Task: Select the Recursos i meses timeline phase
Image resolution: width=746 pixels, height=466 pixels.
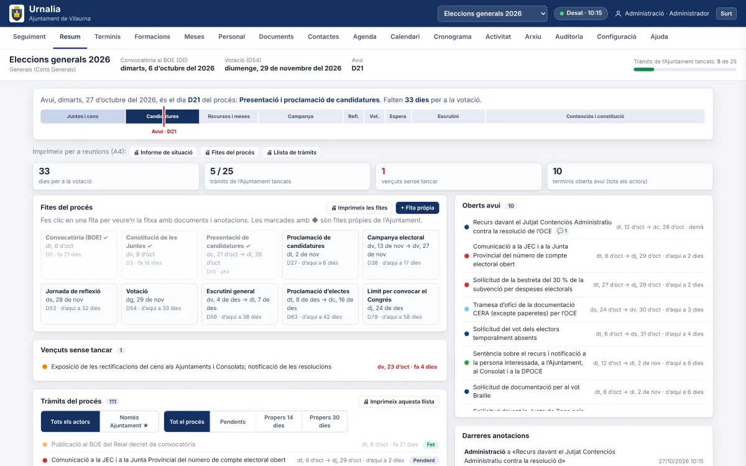Action: 229,116
